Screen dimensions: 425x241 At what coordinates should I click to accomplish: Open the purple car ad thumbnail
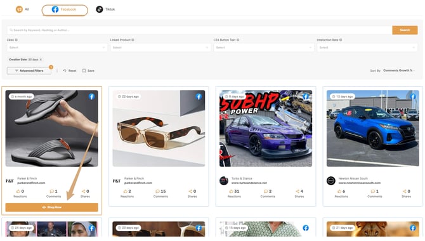coord(266,129)
